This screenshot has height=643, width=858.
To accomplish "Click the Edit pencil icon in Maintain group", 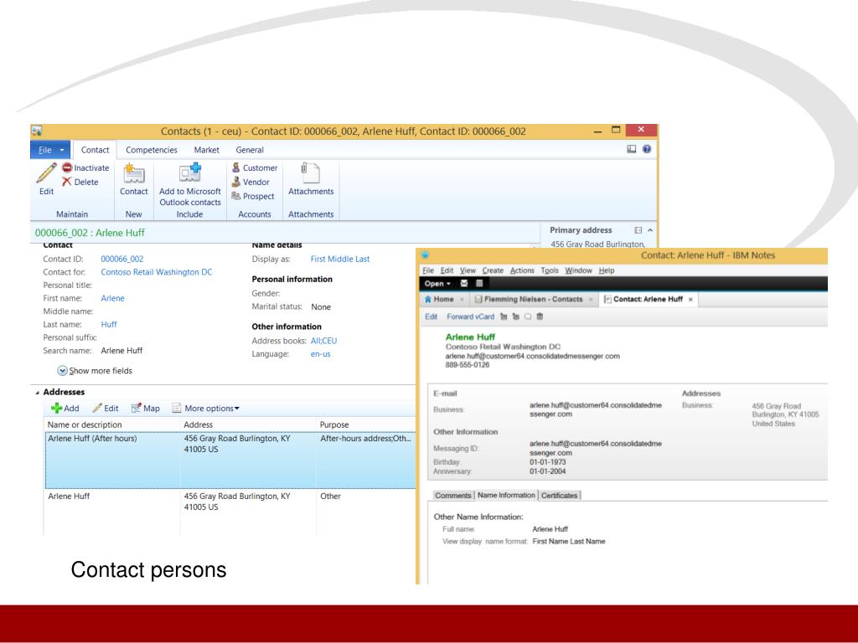I will click(47, 173).
